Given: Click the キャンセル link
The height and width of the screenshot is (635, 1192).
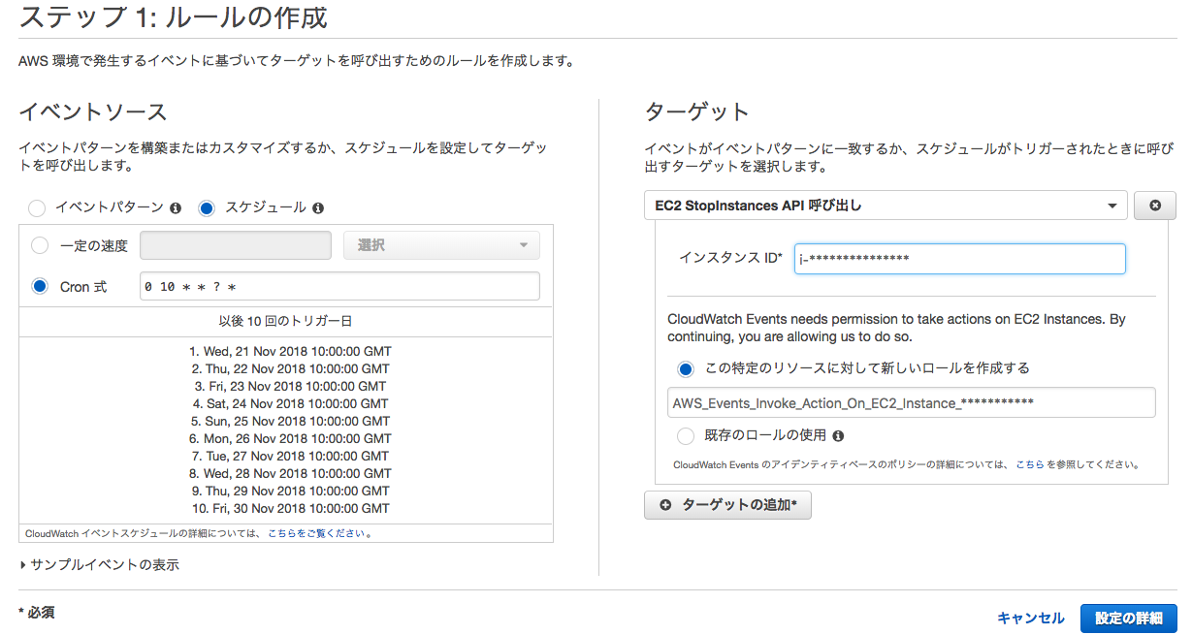Looking at the screenshot, I should point(1030,618).
